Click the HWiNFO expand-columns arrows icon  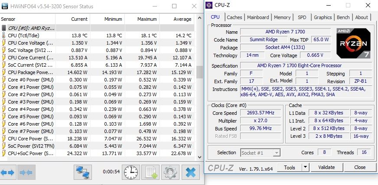pyautogui.click(x=8, y=172)
